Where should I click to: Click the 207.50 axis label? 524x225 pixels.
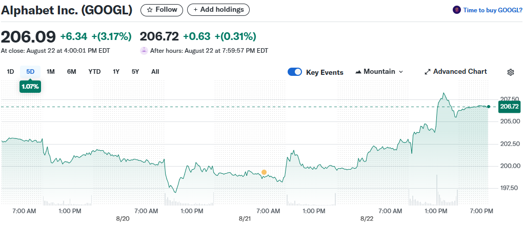coord(510,99)
